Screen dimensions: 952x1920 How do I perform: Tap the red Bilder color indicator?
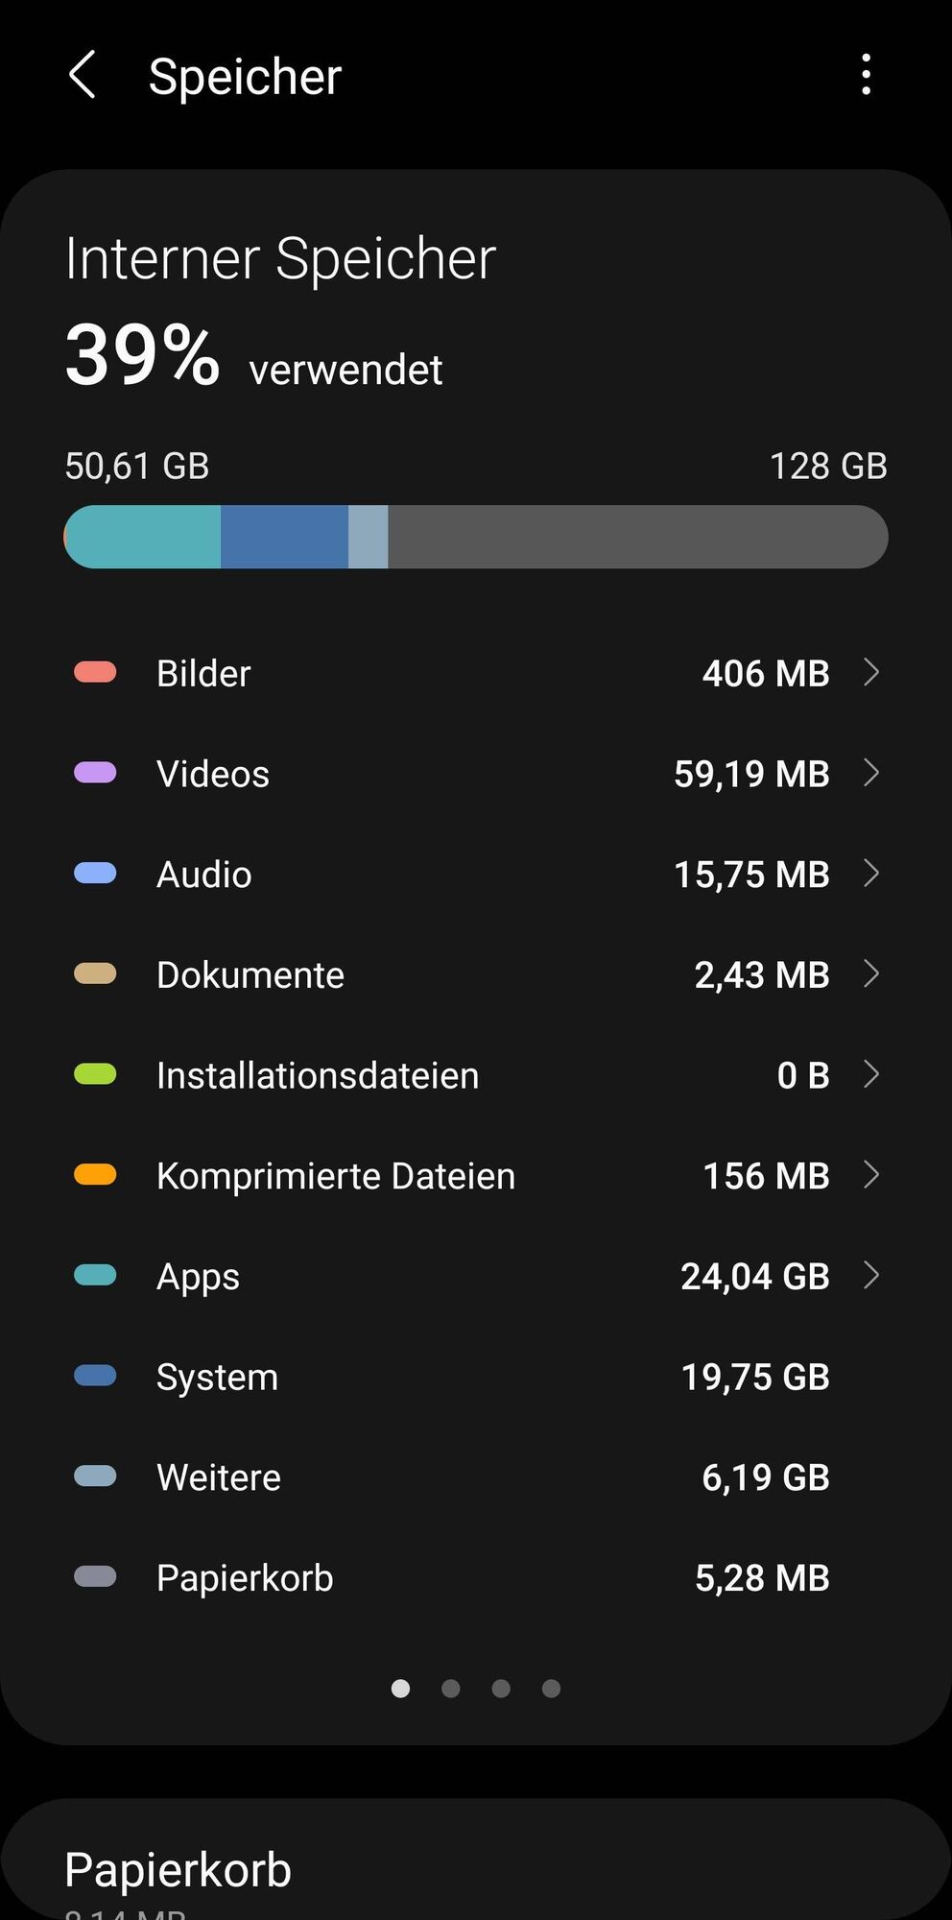point(95,672)
